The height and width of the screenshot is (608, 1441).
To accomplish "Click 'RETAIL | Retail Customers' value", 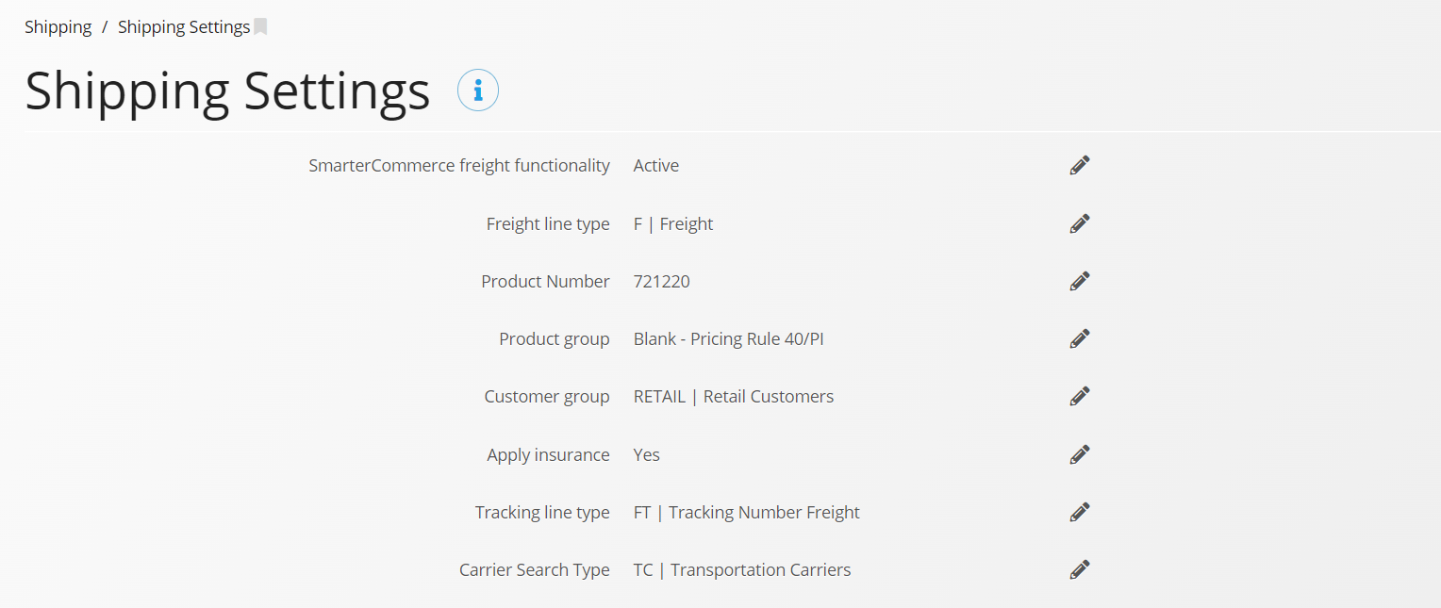I will (734, 396).
